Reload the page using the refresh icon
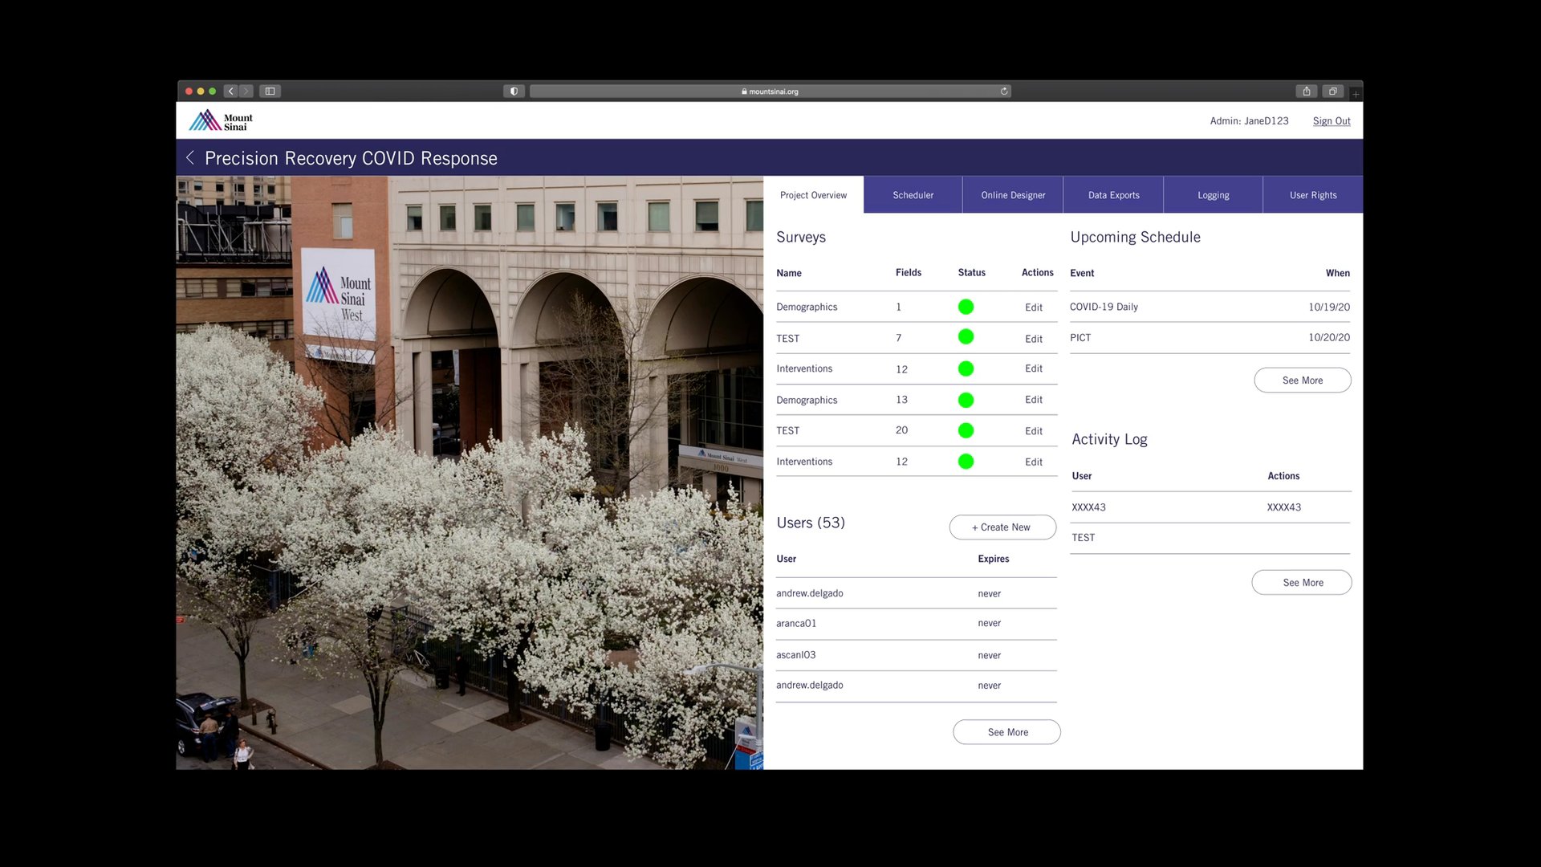1541x867 pixels. click(1004, 92)
